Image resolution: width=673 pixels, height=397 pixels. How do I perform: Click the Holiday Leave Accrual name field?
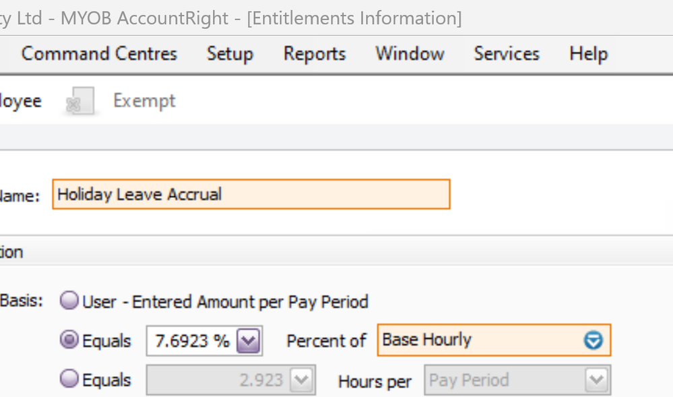click(251, 195)
